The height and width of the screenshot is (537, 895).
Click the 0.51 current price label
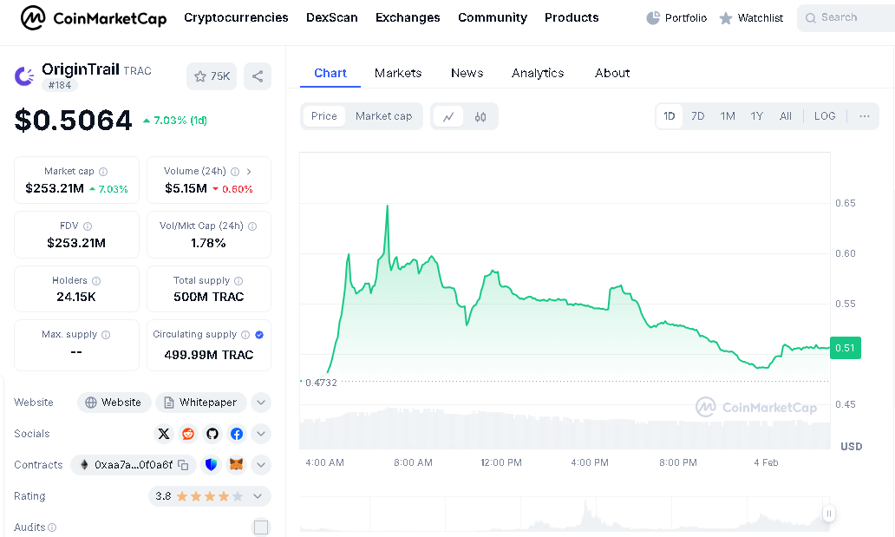click(x=846, y=349)
